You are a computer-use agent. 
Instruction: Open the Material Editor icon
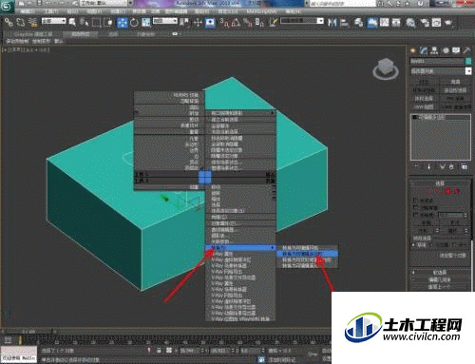click(411, 23)
